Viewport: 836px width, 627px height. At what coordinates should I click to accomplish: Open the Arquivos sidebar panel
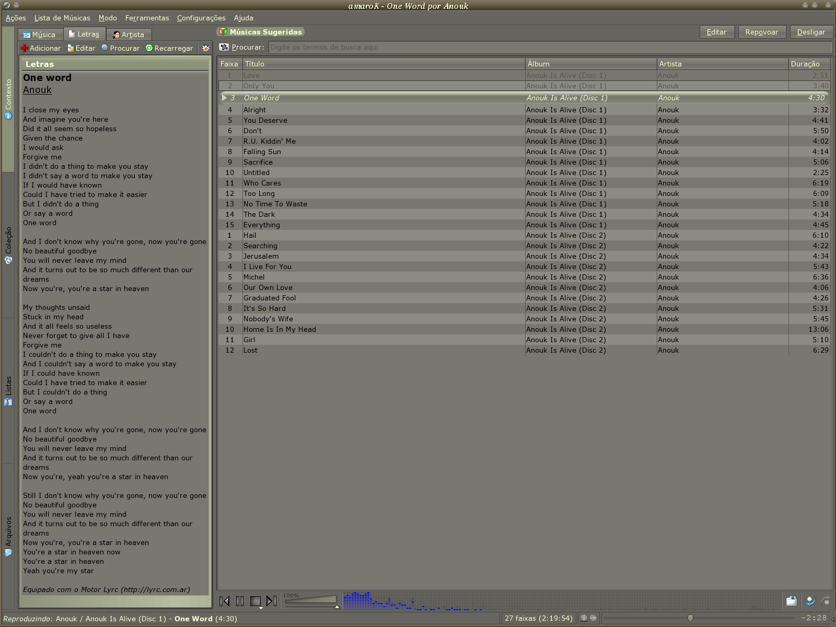[x=8, y=537]
